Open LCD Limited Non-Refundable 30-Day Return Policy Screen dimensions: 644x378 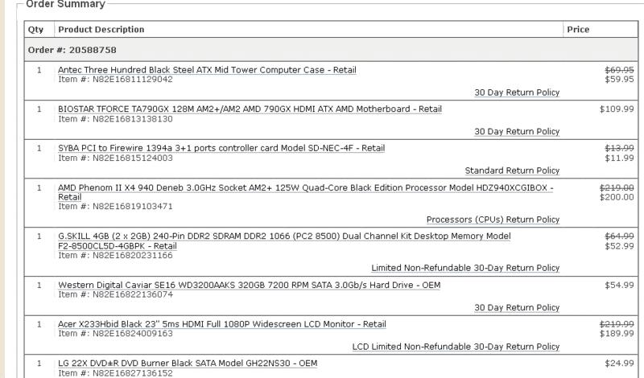(456, 347)
